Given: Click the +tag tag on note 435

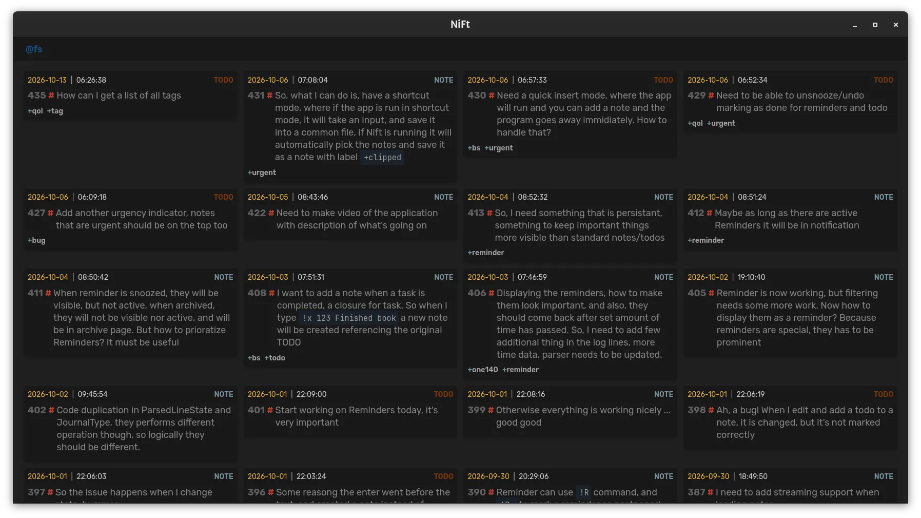Looking at the screenshot, I should (55, 111).
